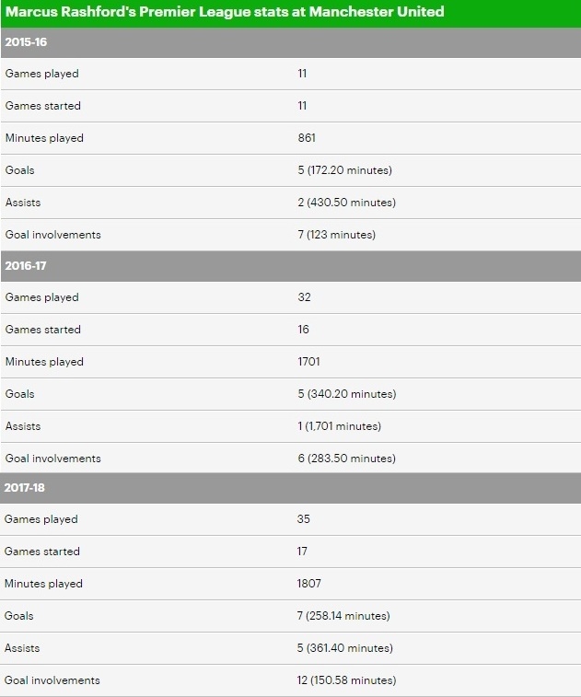This screenshot has height=697, width=581.
Task: Click the 861 minutes played value
Action: (x=307, y=138)
